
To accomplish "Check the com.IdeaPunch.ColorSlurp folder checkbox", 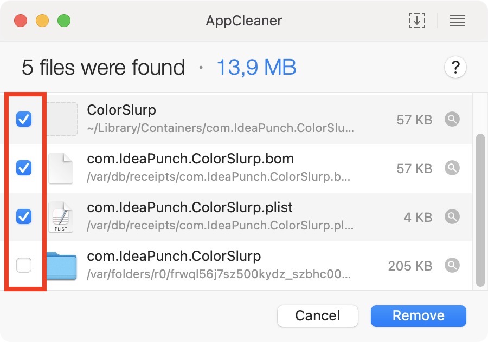I will point(24,266).
